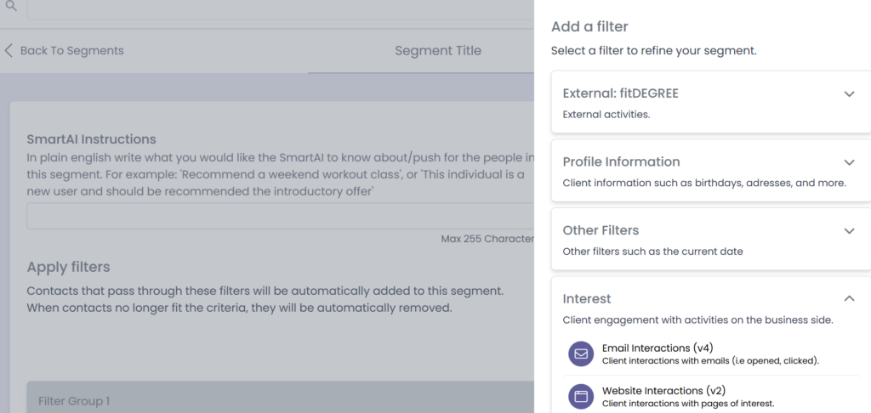Viewport: 871px width, 413px height.
Task: Click the 'External activities.' description text
Action: click(606, 114)
